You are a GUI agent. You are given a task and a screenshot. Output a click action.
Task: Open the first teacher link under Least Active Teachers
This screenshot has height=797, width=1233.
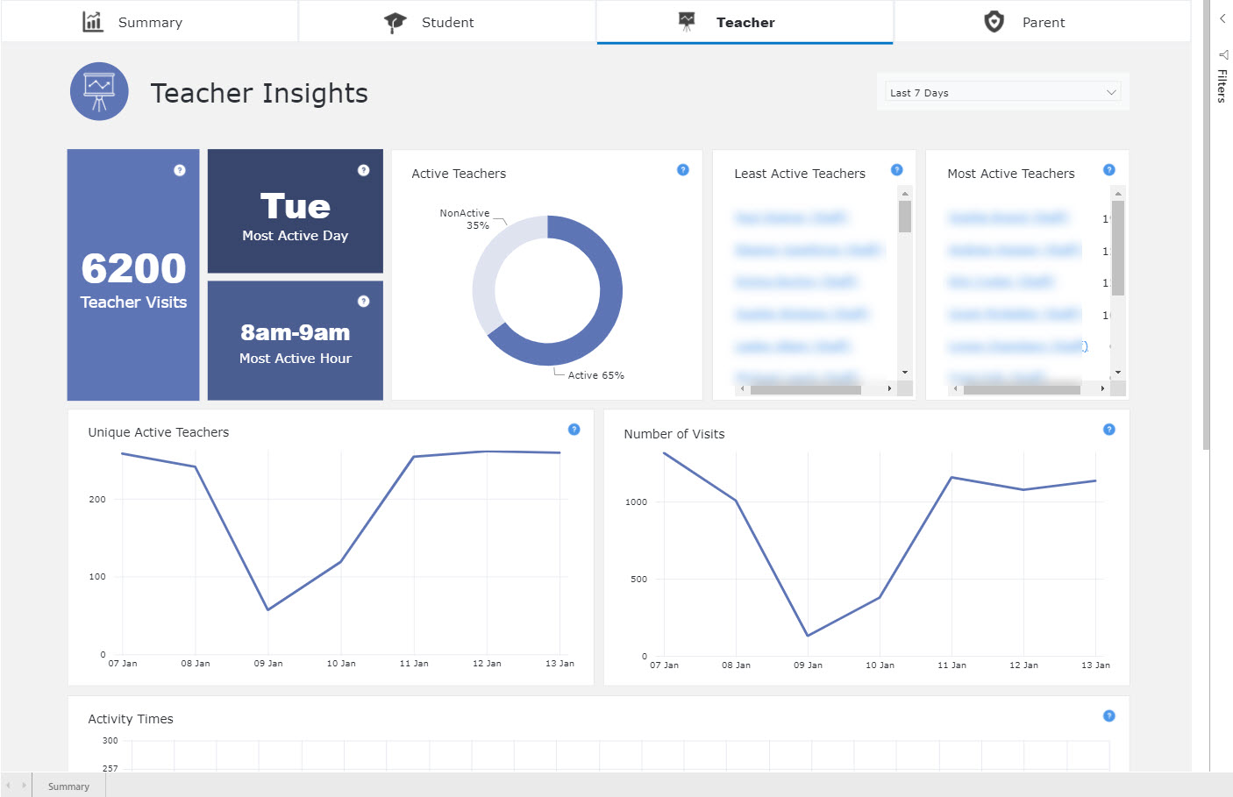pos(788,217)
